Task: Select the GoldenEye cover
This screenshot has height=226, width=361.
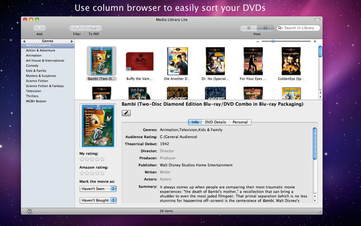Action: (291, 61)
